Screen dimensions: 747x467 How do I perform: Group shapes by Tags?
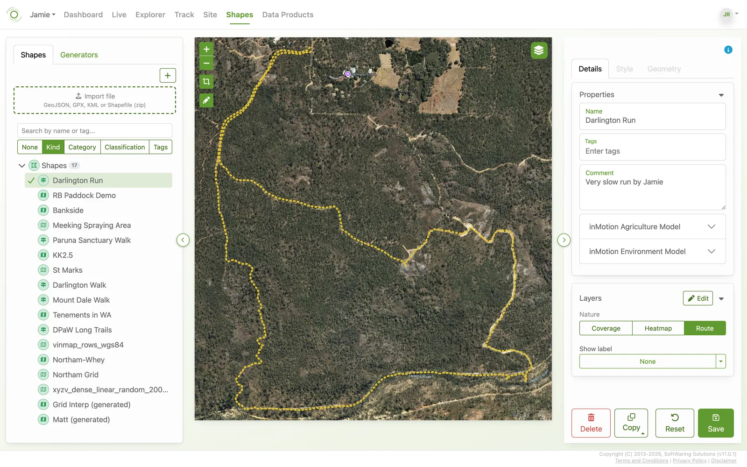coord(161,147)
